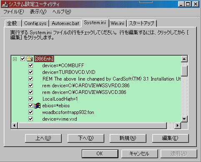Click the up arrow of vertical scrollbar
Viewport: 201px width, 162px height.
(x=184, y=59)
